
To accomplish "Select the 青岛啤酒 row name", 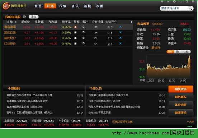I will click(x=10, y=27).
